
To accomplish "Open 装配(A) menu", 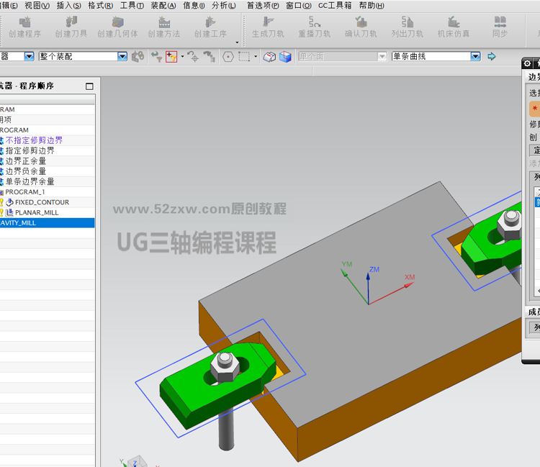I will pyautogui.click(x=163, y=6).
